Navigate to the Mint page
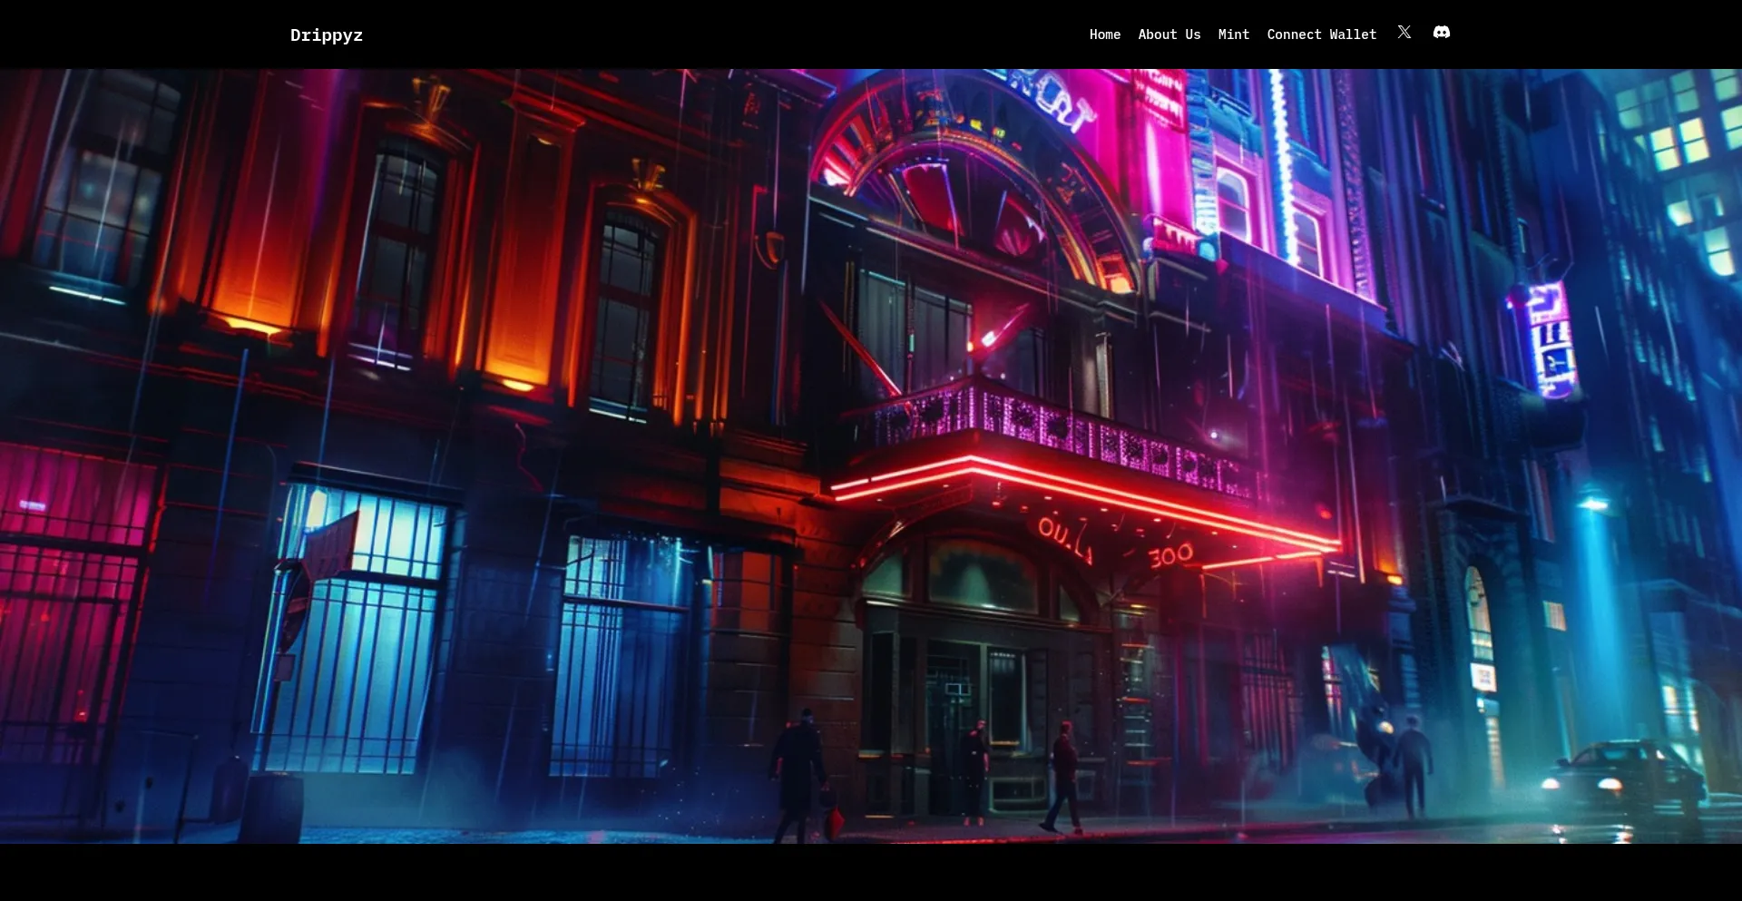Screen dimensions: 1742x901 coord(1233,34)
